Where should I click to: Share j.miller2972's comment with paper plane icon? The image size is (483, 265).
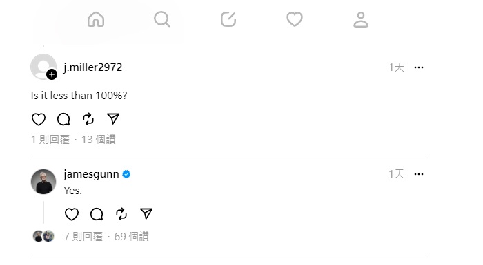(x=113, y=118)
